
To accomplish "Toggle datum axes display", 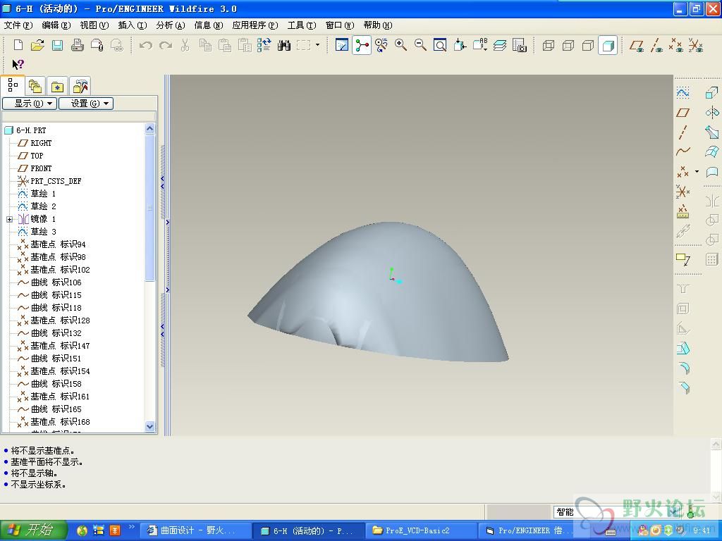I will click(656, 45).
